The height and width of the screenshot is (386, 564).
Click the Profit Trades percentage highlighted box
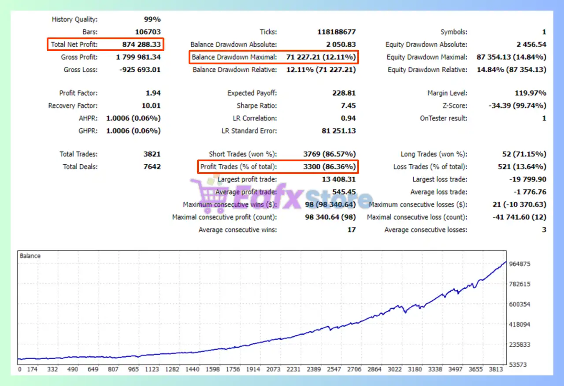[278, 167]
